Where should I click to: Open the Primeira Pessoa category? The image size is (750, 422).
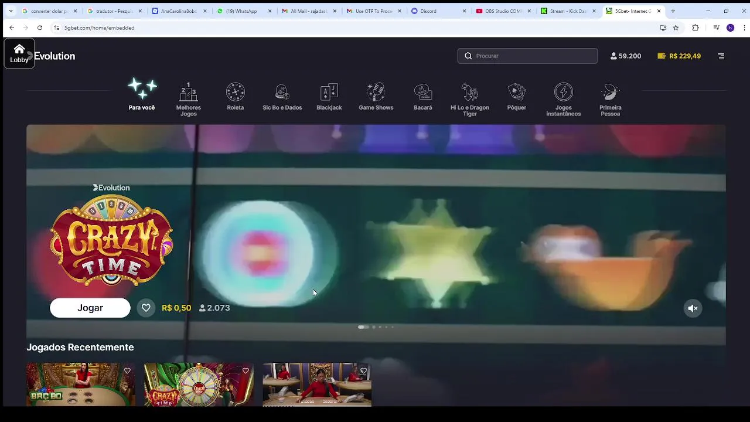coord(611,99)
